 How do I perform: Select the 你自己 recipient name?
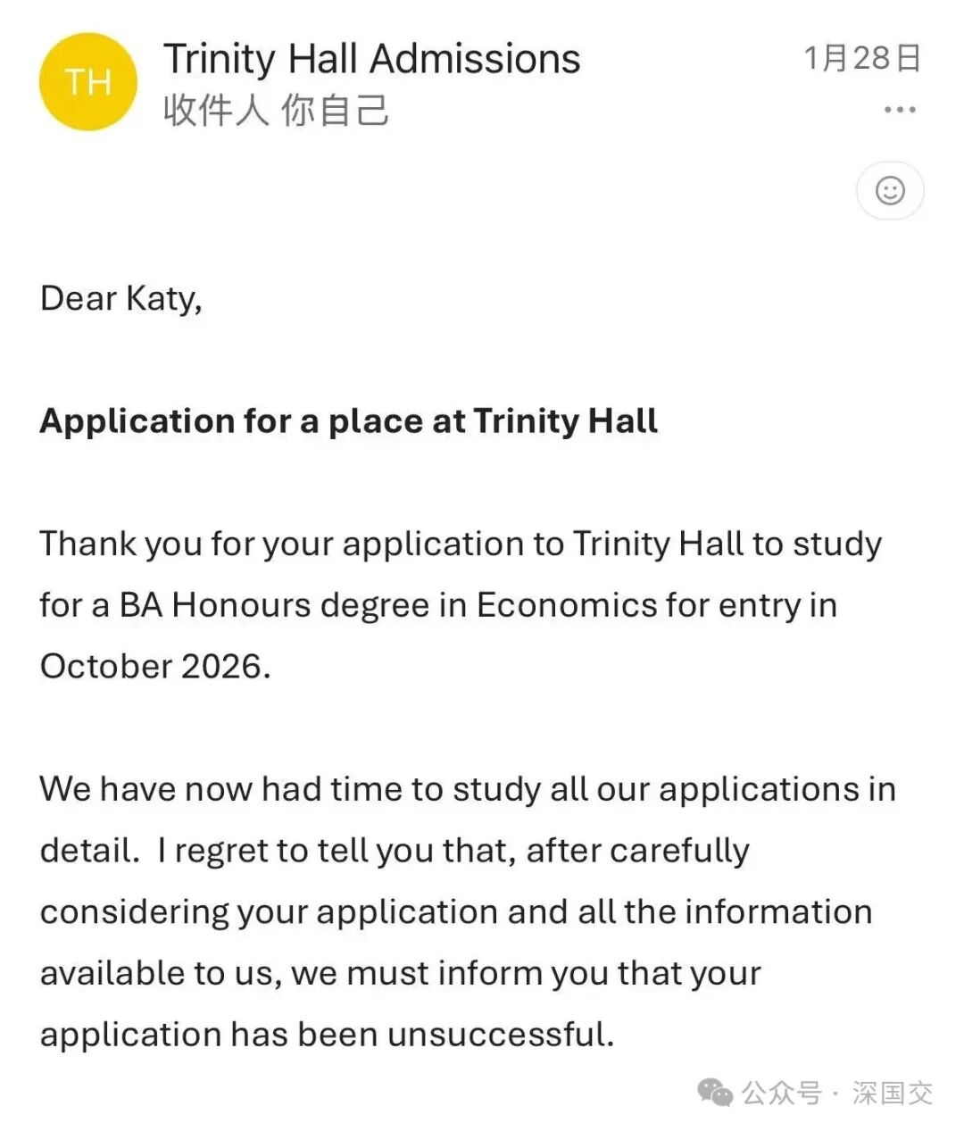tap(335, 111)
